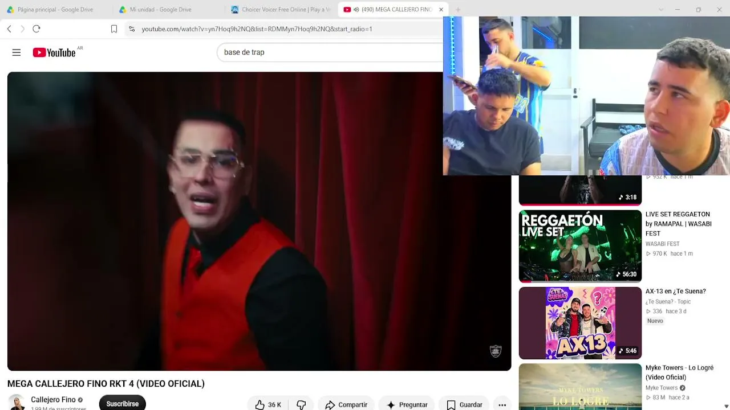Mute the tab using its speaker icon

pos(356,10)
